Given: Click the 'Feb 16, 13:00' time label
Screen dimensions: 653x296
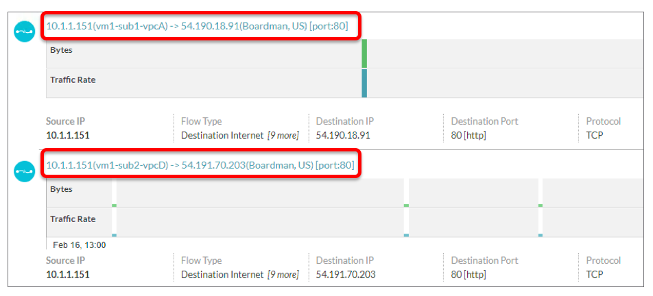Looking at the screenshot, I should click(80, 245).
